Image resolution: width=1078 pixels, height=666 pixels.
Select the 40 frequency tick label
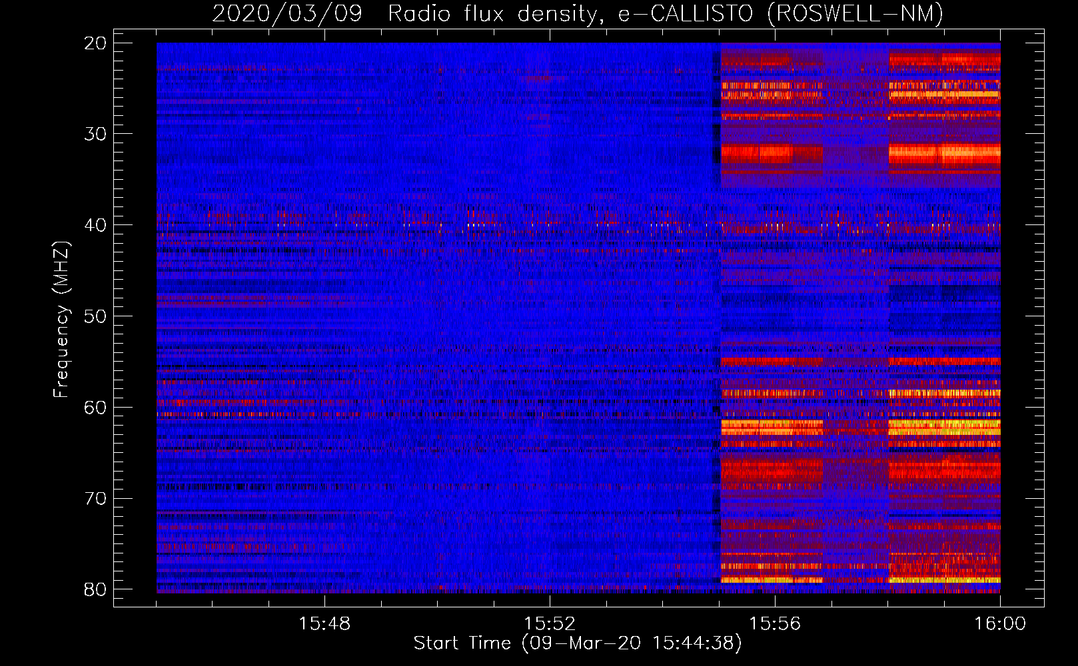(95, 225)
